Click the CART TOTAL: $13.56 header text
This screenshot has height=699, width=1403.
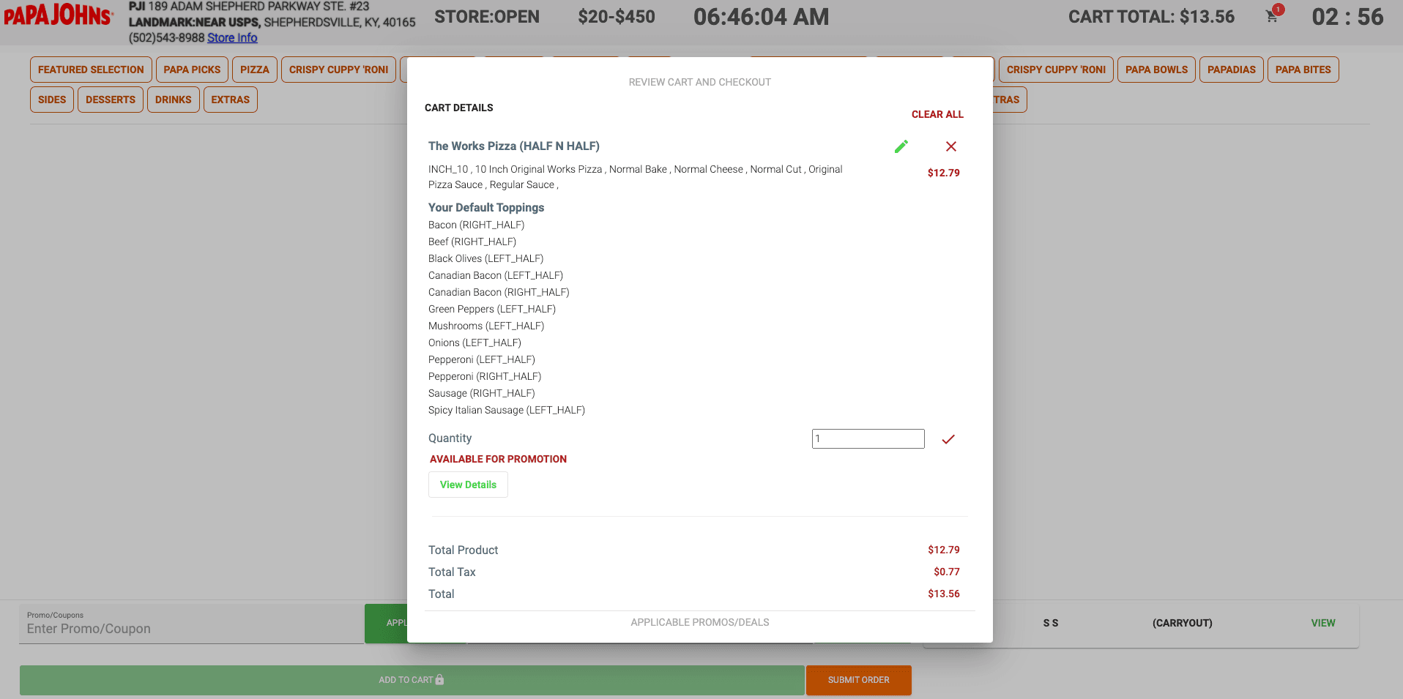(x=1151, y=17)
